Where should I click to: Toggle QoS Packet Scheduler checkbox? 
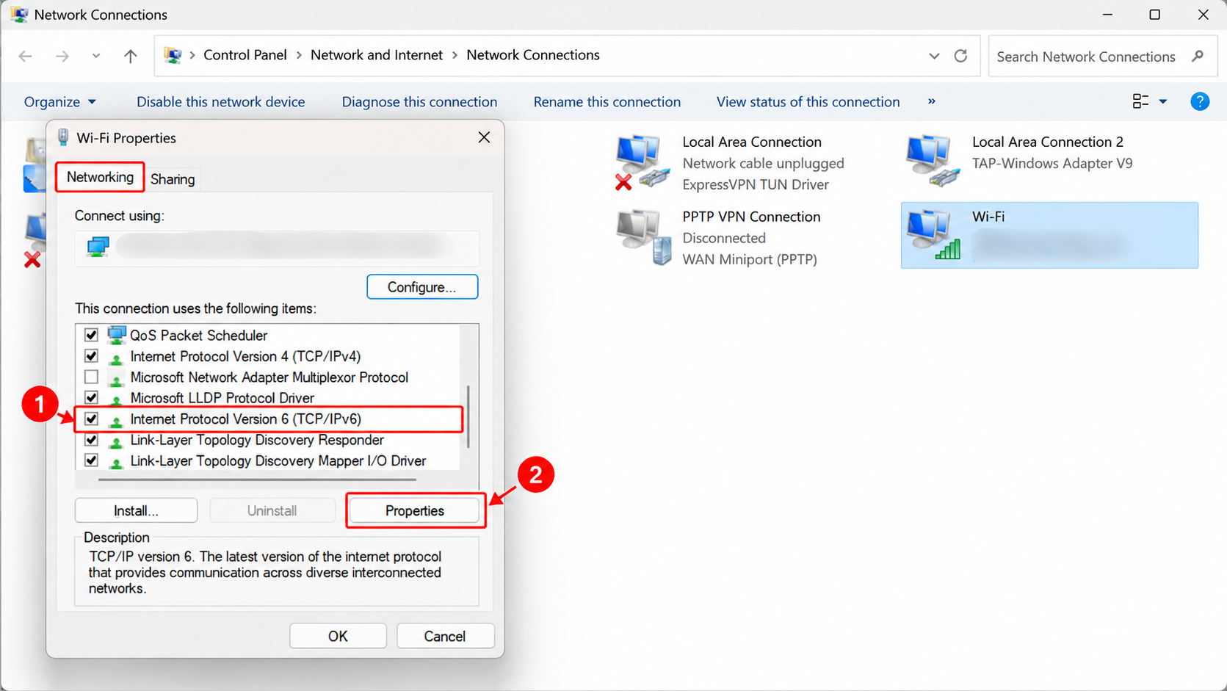pyautogui.click(x=91, y=335)
